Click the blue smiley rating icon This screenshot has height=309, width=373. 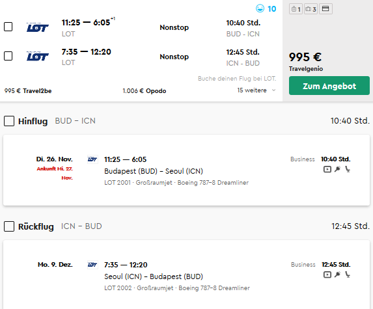[260, 8]
